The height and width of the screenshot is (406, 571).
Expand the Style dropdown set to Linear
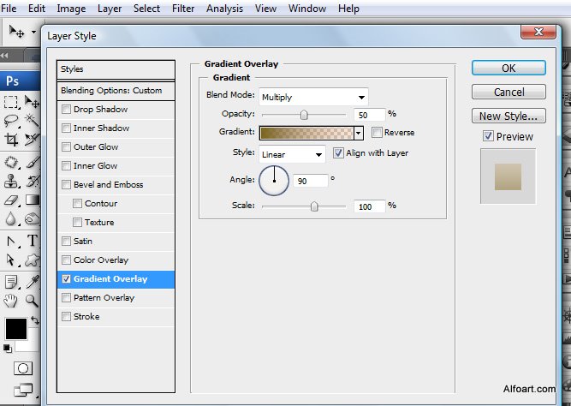pyautogui.click(x=292, y=154)
